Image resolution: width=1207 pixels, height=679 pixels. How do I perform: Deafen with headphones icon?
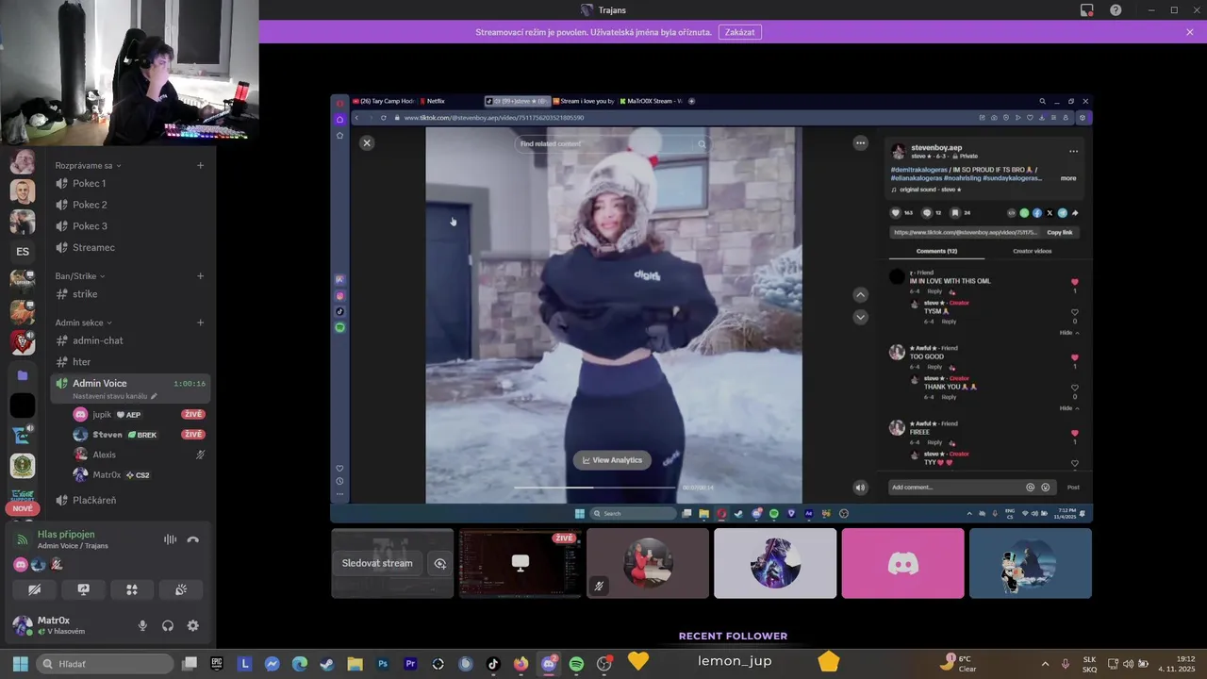pyautogui.click(x=168, y=625)
